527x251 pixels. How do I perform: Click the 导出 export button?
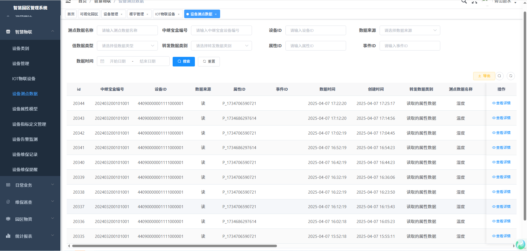coord(484,76)
